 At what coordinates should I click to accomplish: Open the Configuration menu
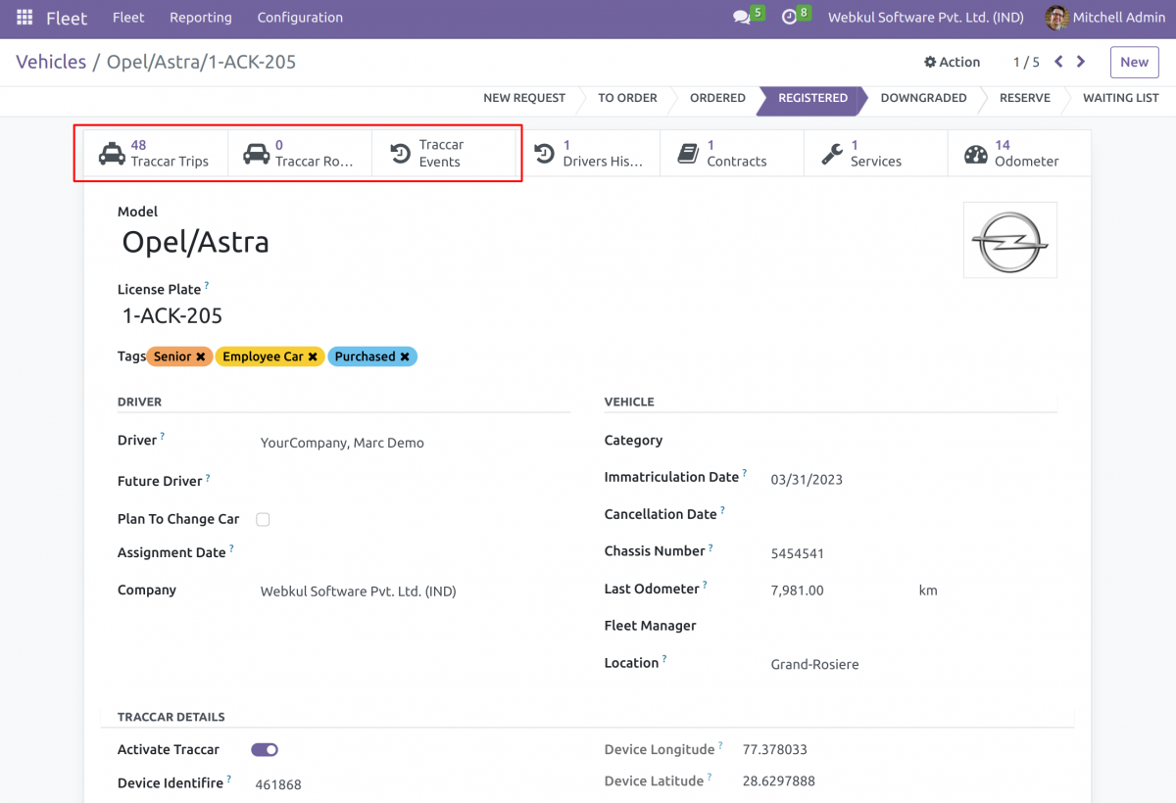(300, 18)
